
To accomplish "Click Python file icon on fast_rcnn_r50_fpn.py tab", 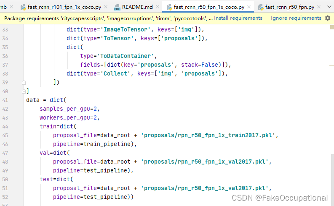I will coord(261,8).
